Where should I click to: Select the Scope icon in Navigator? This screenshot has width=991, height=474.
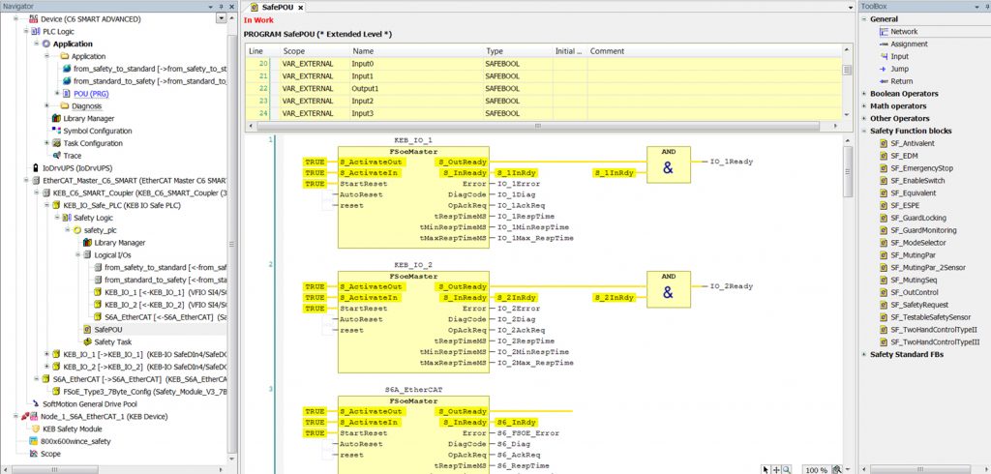33,454
